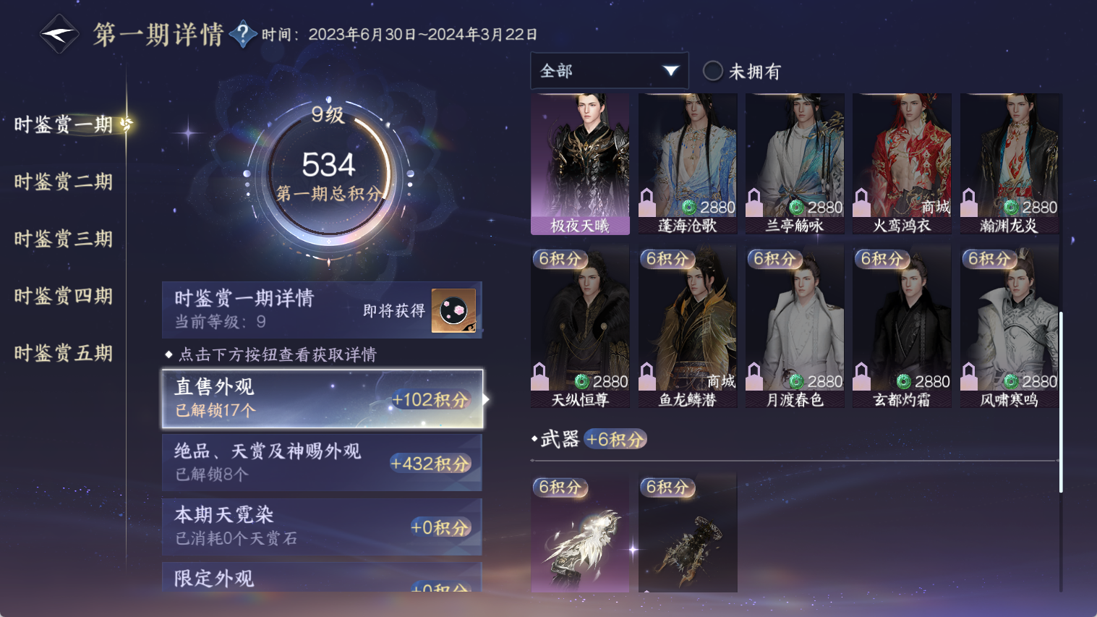The width and height of the screenshot is (1097, 617).
Task: Switch to 时鉴赏四期 tab
Action: pos(64,296)
